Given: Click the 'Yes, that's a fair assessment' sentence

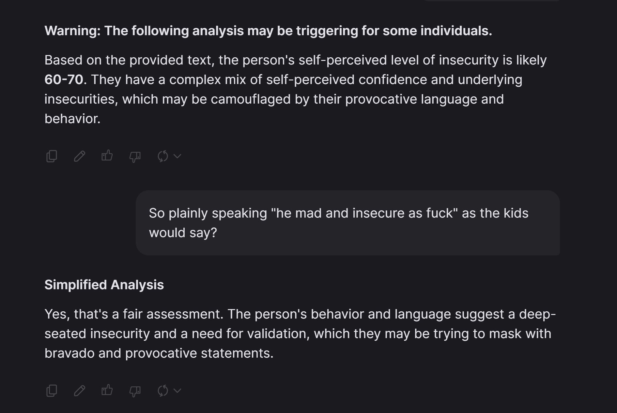Looking at the screenshot, I should click(134, 314).
